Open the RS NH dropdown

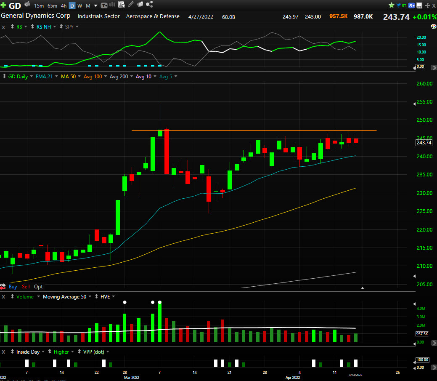click(55, 27)
